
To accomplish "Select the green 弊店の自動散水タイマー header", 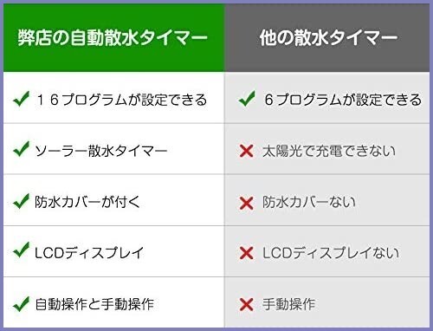I will click(x=113, y=37).
